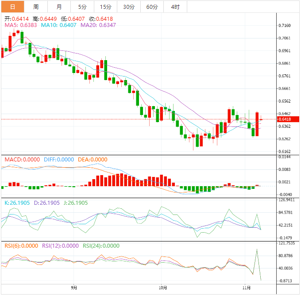Click the K:26.1905 value
The height and width of the screenshot is (295, 301).
17,203
